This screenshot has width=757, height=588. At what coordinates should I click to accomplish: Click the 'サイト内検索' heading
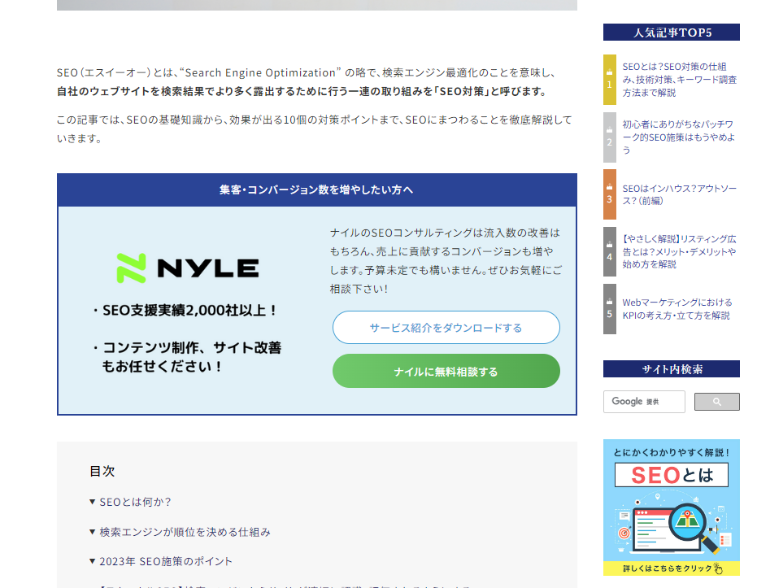tap(672, 369)
